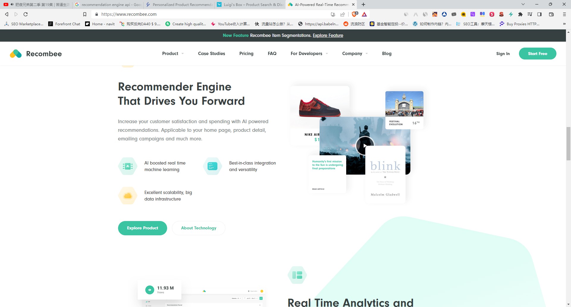Click the Explore Product button

(142, 228)
